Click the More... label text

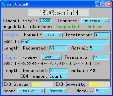[x=85, y=91]
